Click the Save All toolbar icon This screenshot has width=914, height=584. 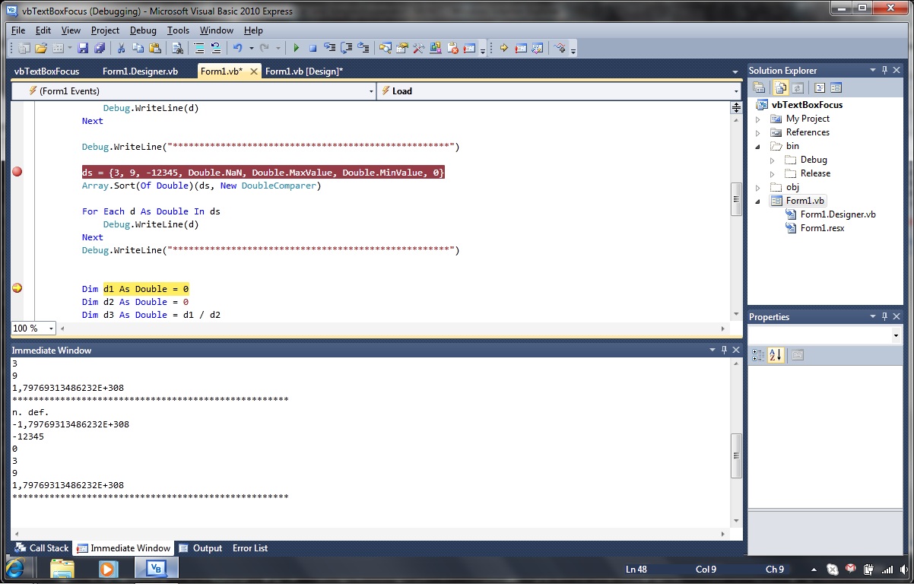pyautogui.click(x=99, y=48)
